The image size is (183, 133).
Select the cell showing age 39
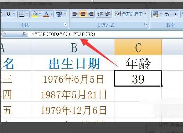coord(138,78)
